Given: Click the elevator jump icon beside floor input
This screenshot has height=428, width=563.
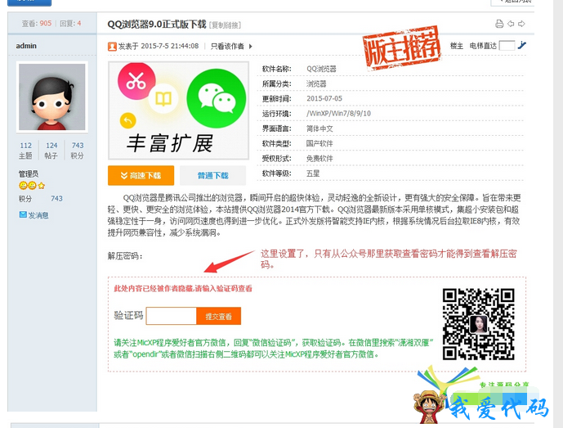Looking at the screenshot, I should [x=521, y=45].
